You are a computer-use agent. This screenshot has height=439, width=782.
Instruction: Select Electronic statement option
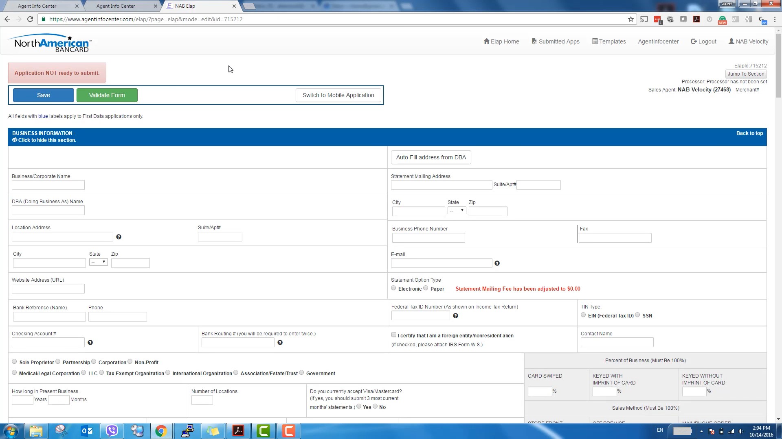point(393,288)
